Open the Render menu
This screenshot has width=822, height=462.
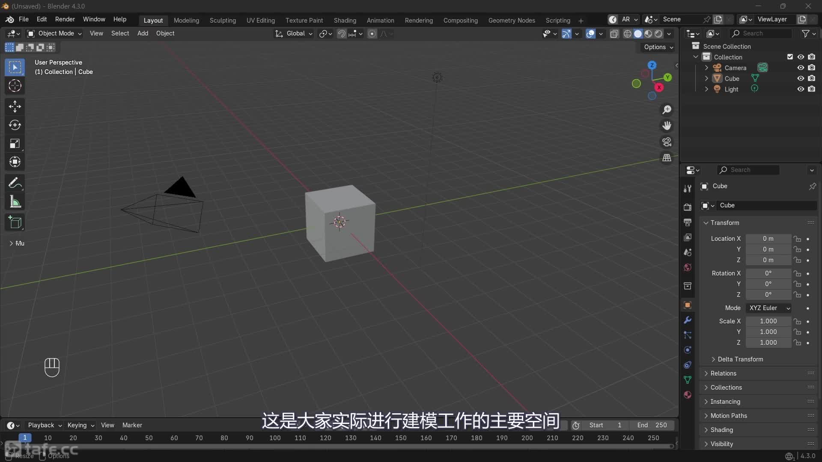tap(65, 19)
